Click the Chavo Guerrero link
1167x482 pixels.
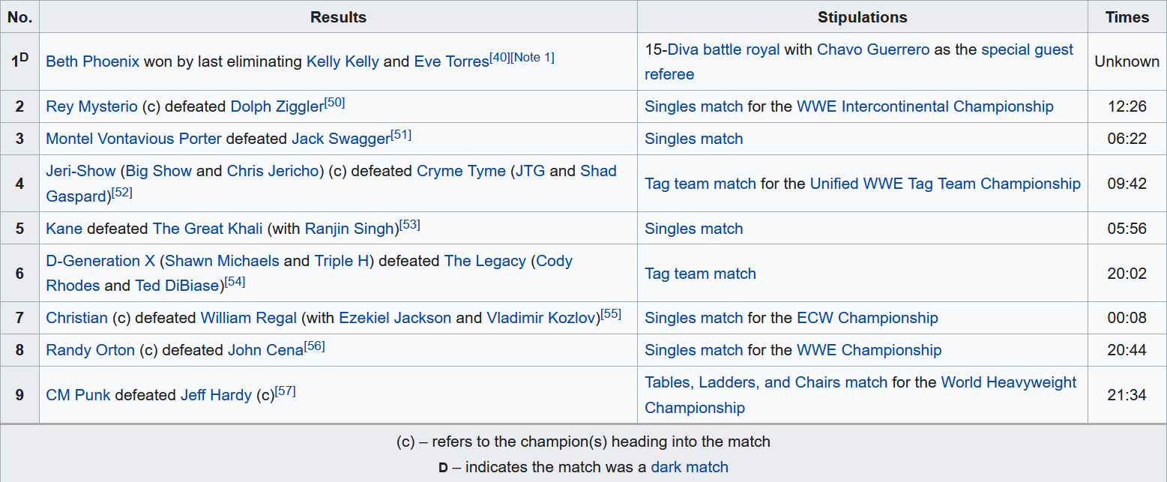click(x=873, y=49)
